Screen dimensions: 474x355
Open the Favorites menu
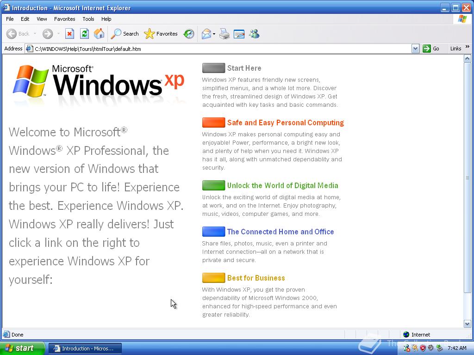point(65,18)
